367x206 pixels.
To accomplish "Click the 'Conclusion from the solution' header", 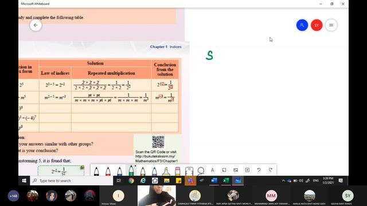I will 165,69.
